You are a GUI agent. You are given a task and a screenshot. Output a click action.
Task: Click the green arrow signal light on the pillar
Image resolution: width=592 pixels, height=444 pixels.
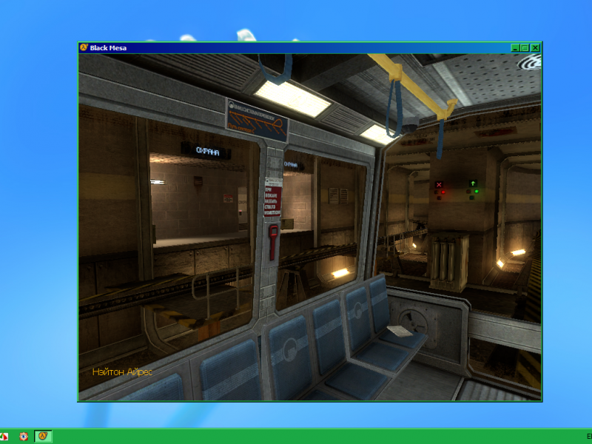pyautogui.click(x=473, y=184)
